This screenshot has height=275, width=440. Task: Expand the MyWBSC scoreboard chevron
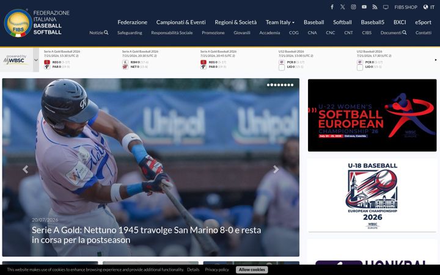point(36,60)
